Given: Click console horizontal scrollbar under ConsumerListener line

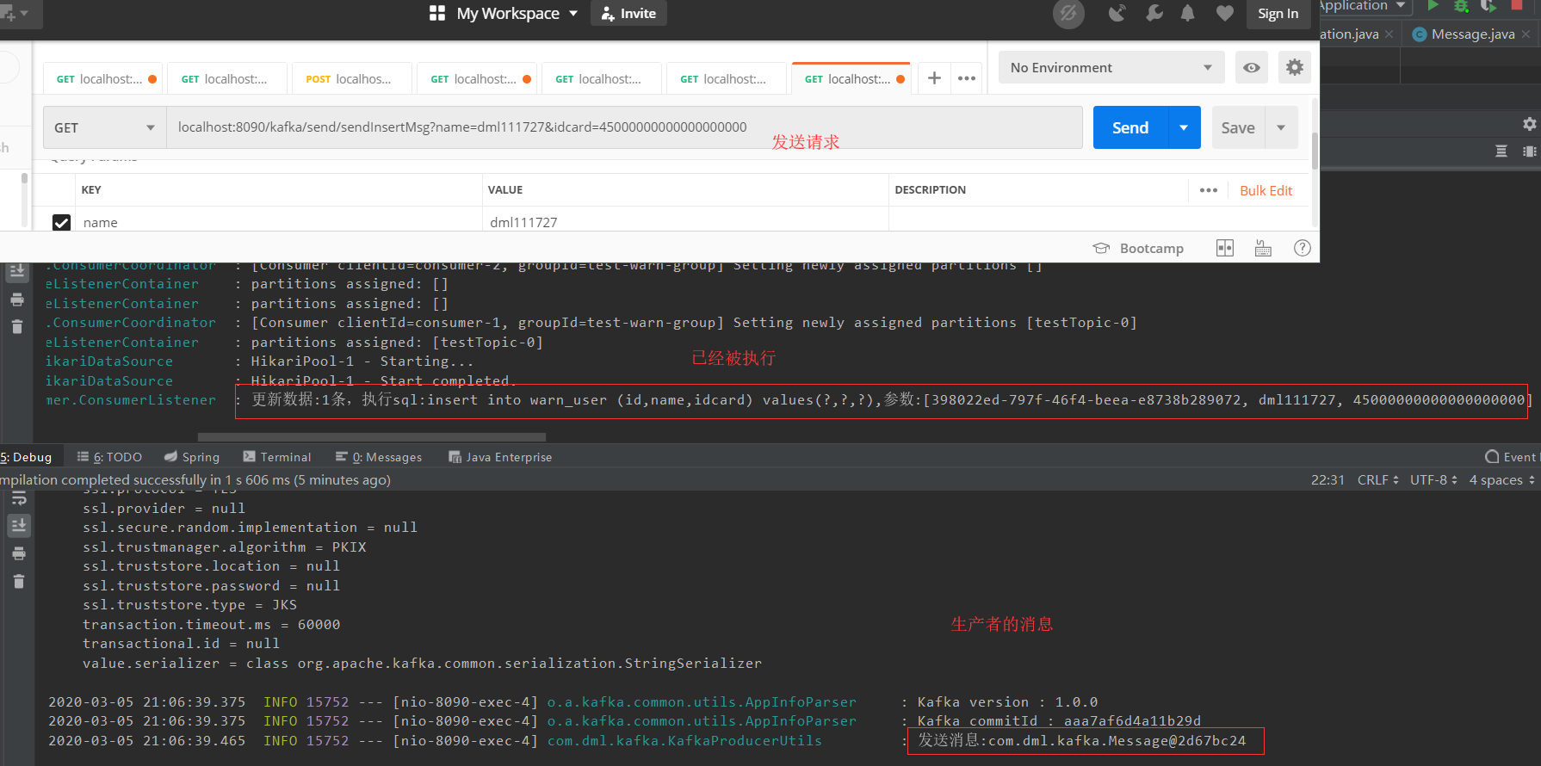Looking at the screenshot, I should click(372, 437).
